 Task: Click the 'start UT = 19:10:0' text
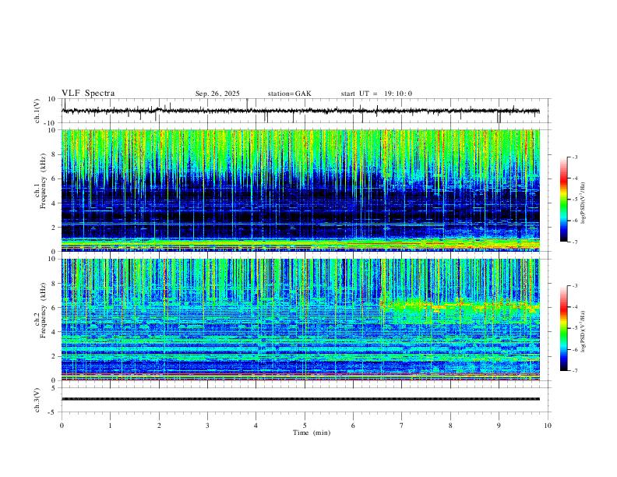376,94
